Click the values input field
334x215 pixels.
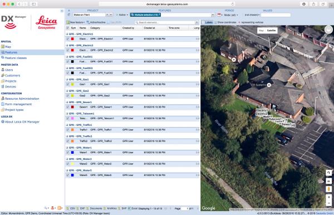pyautogui.click(x=276, y=15)
